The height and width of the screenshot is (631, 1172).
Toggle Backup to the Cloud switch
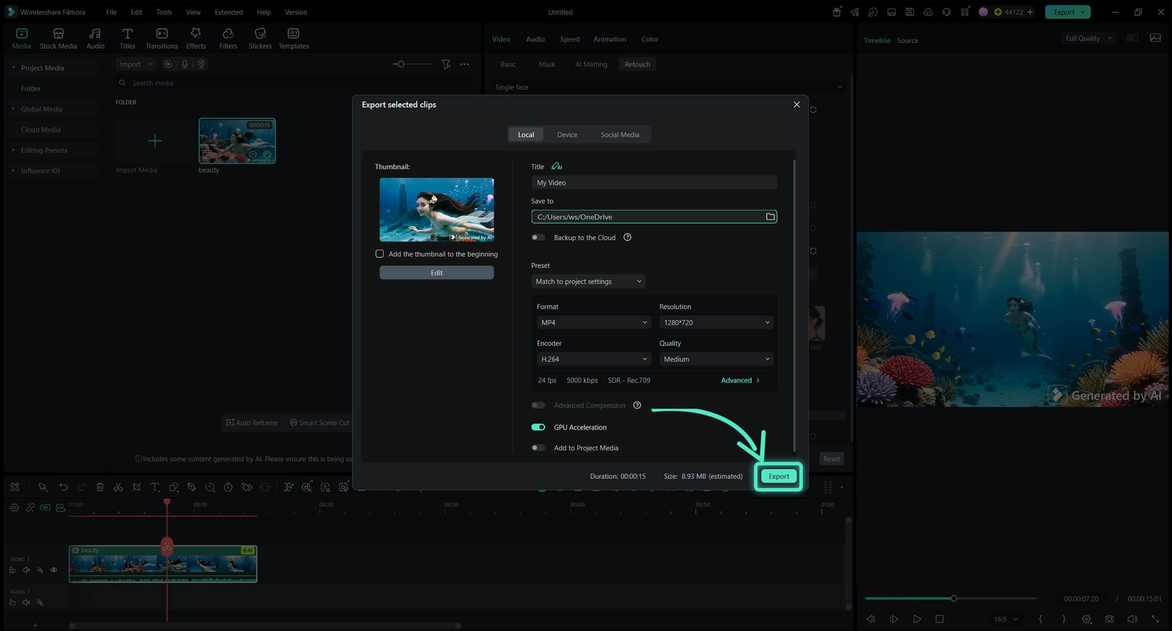pyautogui.click(x=538, y=237)
